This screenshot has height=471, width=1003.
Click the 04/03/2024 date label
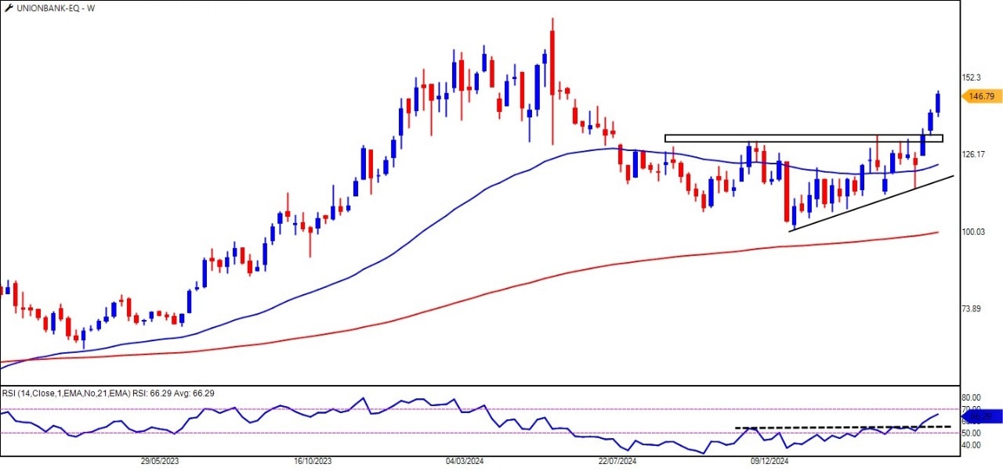[465, 462]
